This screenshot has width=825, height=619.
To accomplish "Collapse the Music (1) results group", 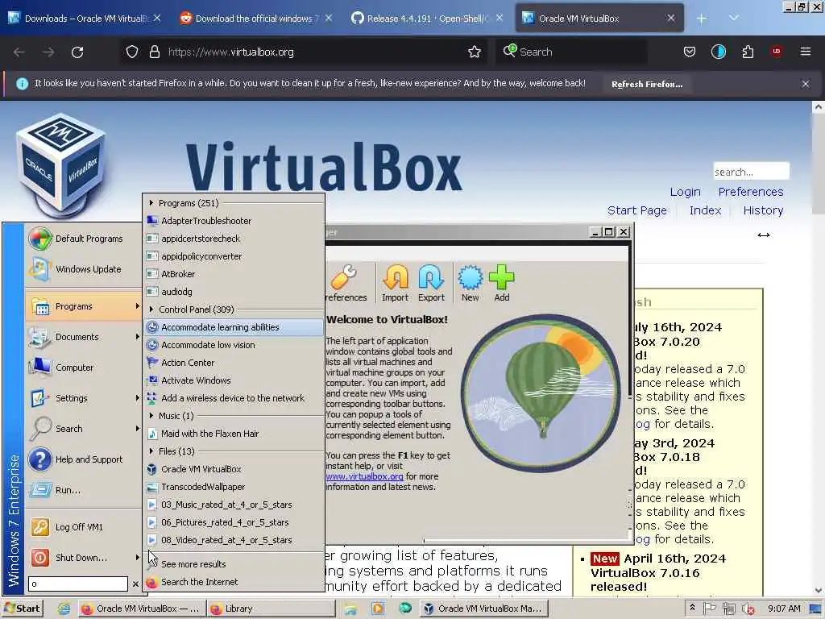I will coord(151,415).
